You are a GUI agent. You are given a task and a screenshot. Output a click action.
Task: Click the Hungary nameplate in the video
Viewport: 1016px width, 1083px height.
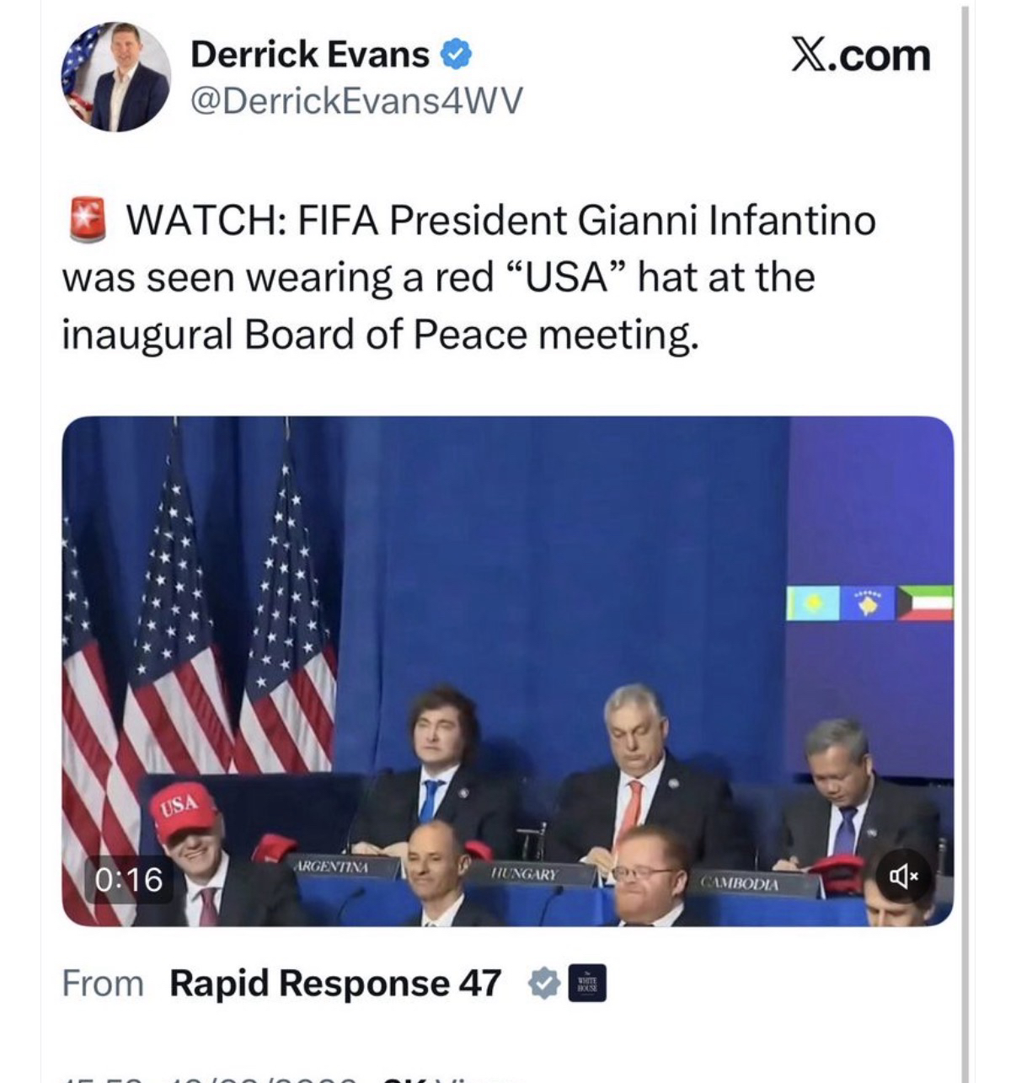(x=524, y=874)
